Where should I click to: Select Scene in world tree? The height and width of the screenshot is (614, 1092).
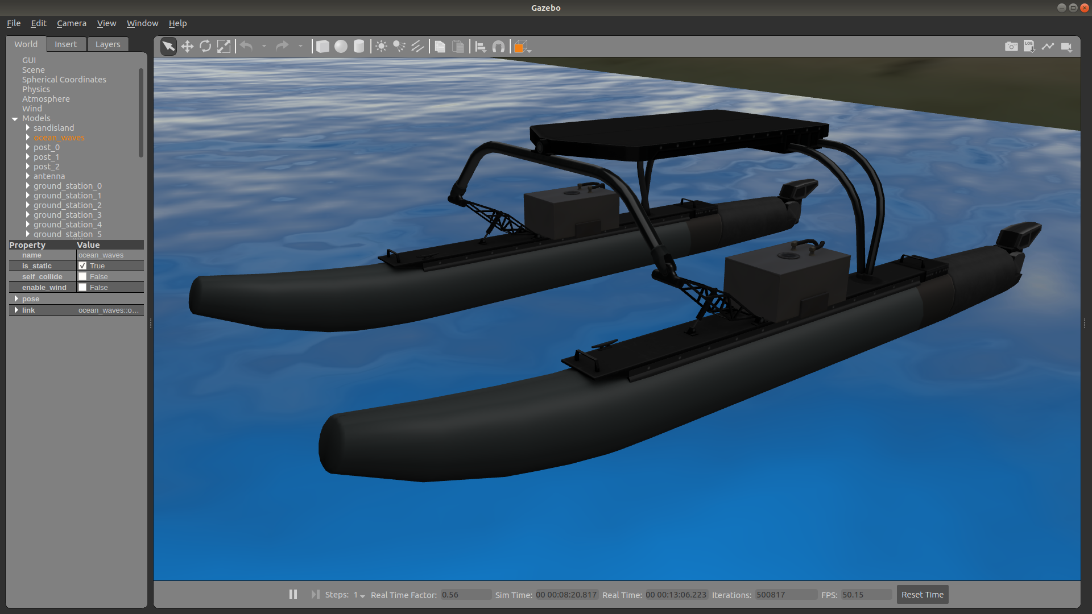pos(33,70)
